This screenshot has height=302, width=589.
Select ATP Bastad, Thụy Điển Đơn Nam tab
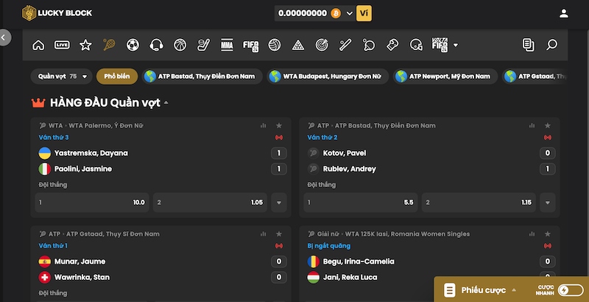[202, 77]
